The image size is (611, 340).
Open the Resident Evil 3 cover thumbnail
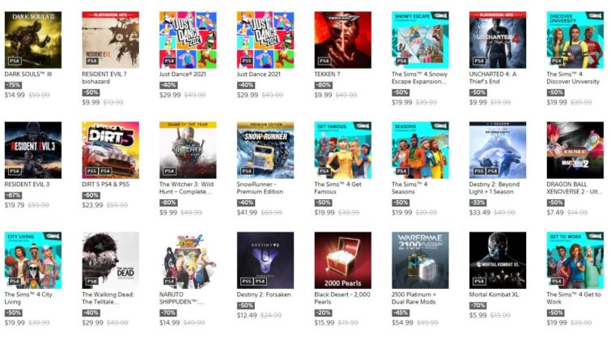(x=32, y=150)
